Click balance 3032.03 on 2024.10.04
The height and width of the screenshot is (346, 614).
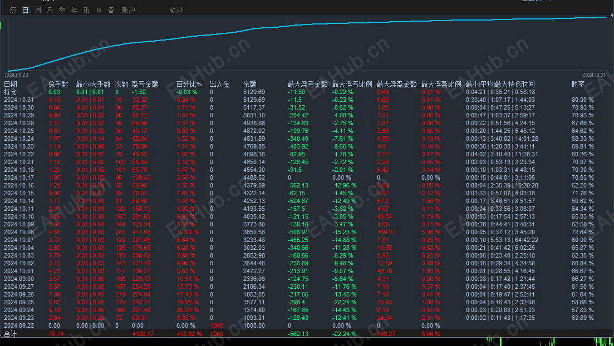coord(254,248)
